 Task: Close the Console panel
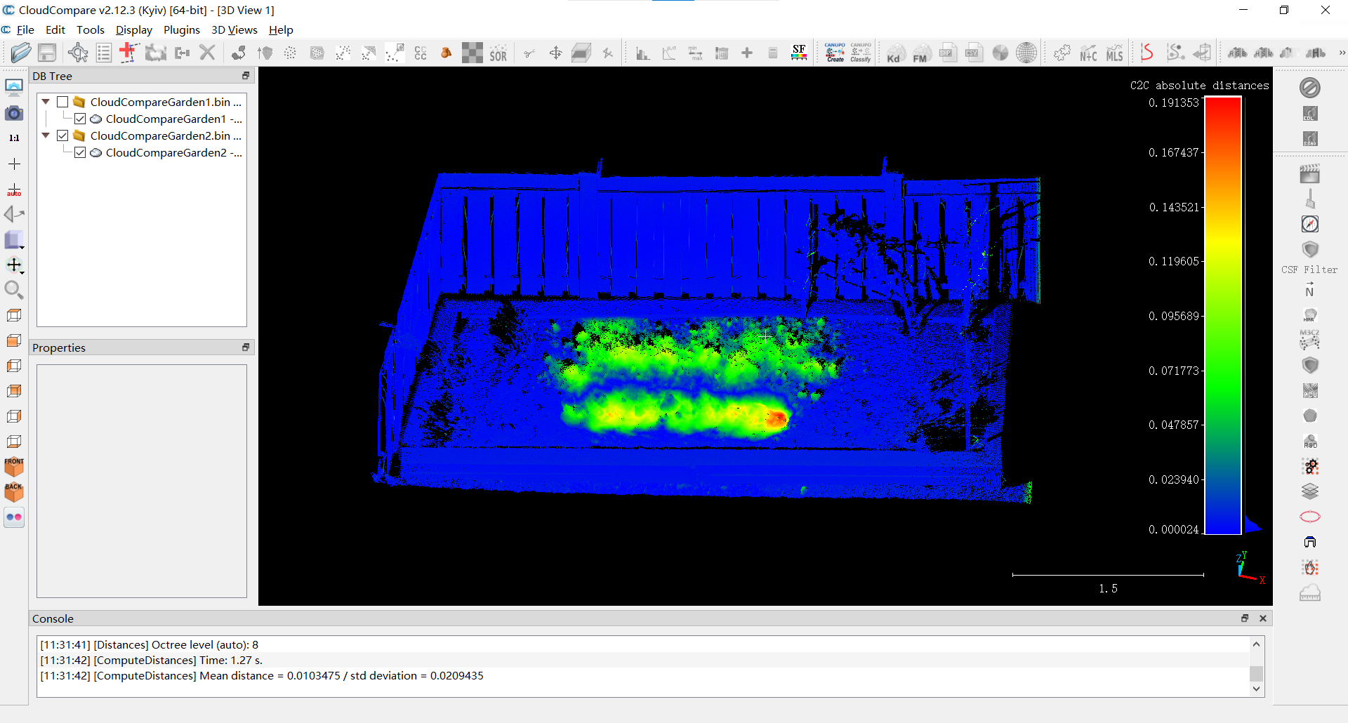(1263, 618)
